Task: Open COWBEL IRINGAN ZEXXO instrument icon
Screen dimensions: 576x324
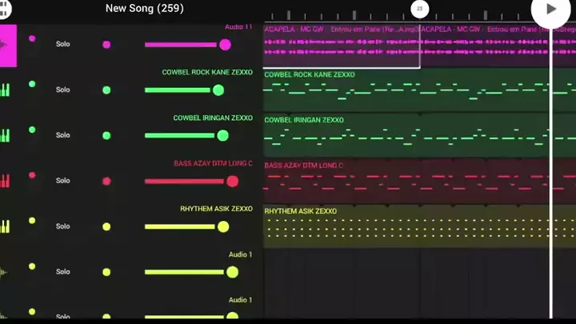Action: [x=6, y=135]
